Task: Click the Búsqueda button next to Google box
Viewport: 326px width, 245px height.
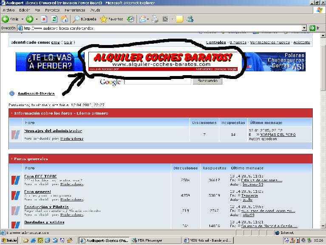Action: [207, 81]
